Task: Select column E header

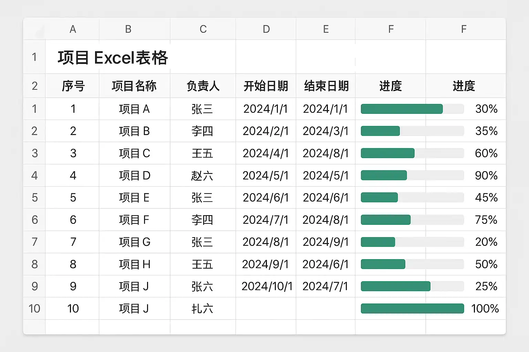Action: click(x=326, y=29)
